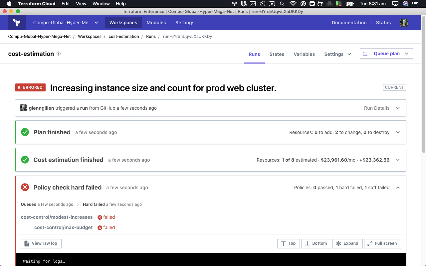Open the Queue plan dropdown arrow
426x266 pixels.
click(x=406, y=54)
